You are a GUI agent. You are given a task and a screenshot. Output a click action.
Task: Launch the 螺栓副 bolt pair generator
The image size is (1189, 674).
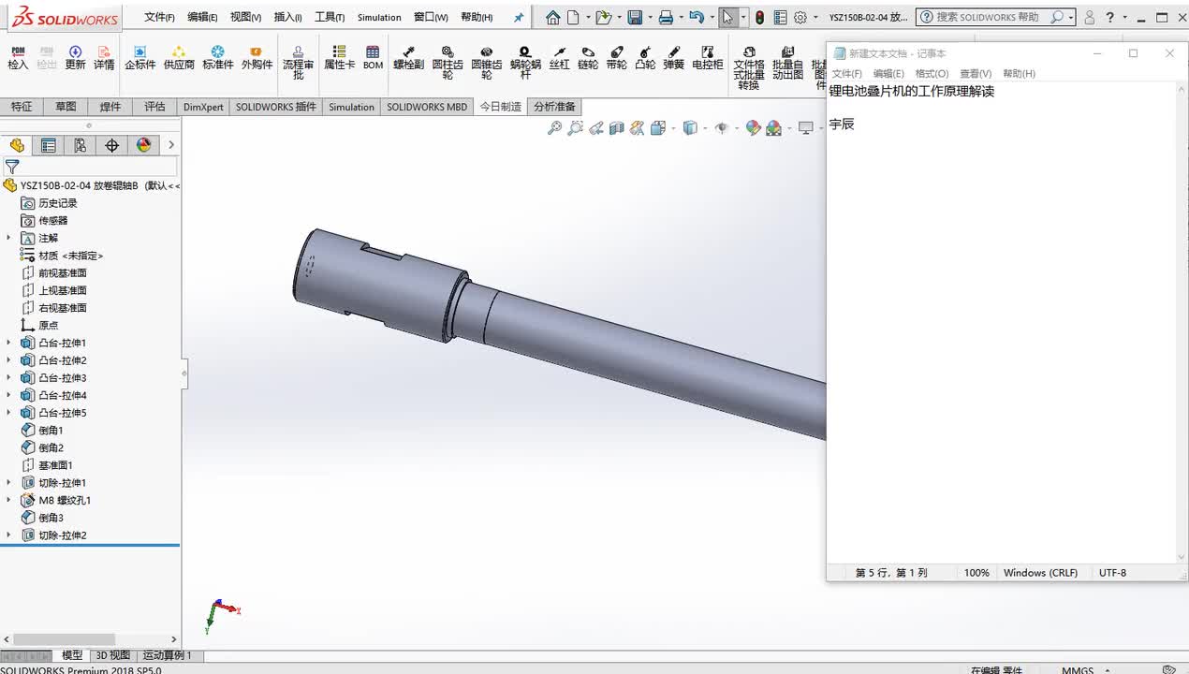point(409,58)
